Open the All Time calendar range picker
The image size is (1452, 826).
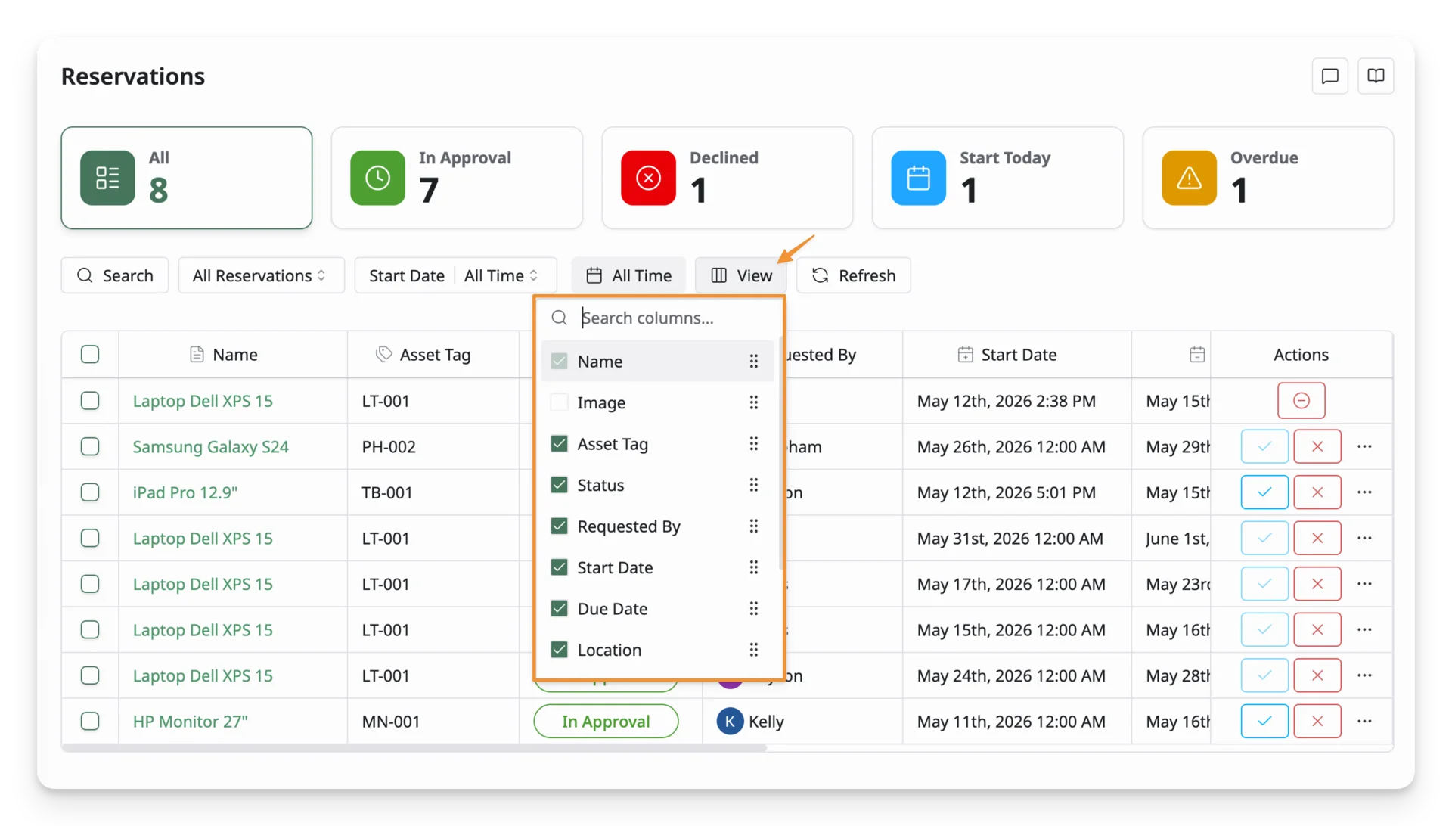pyautogui.click(x=628, y=275)
